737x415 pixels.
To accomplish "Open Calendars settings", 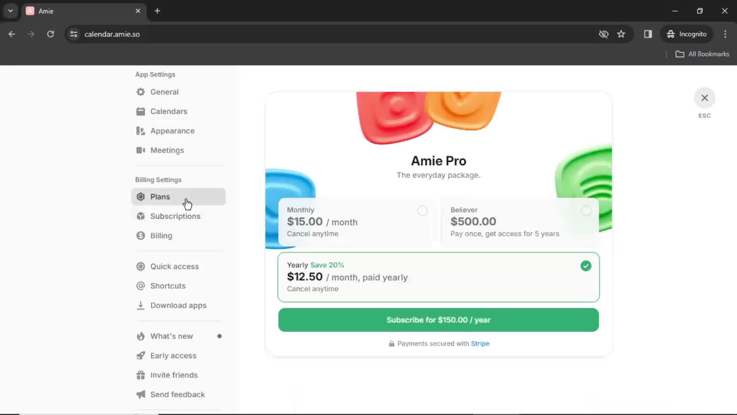I will point(169,111).
